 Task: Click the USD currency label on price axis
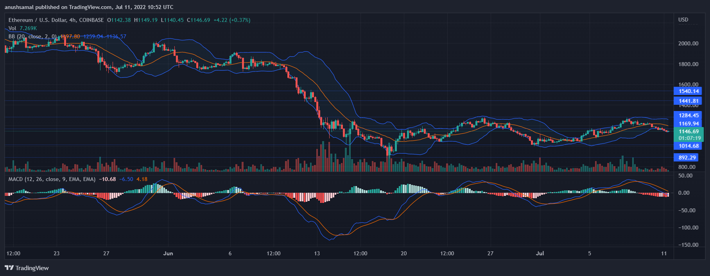point(683,20)
